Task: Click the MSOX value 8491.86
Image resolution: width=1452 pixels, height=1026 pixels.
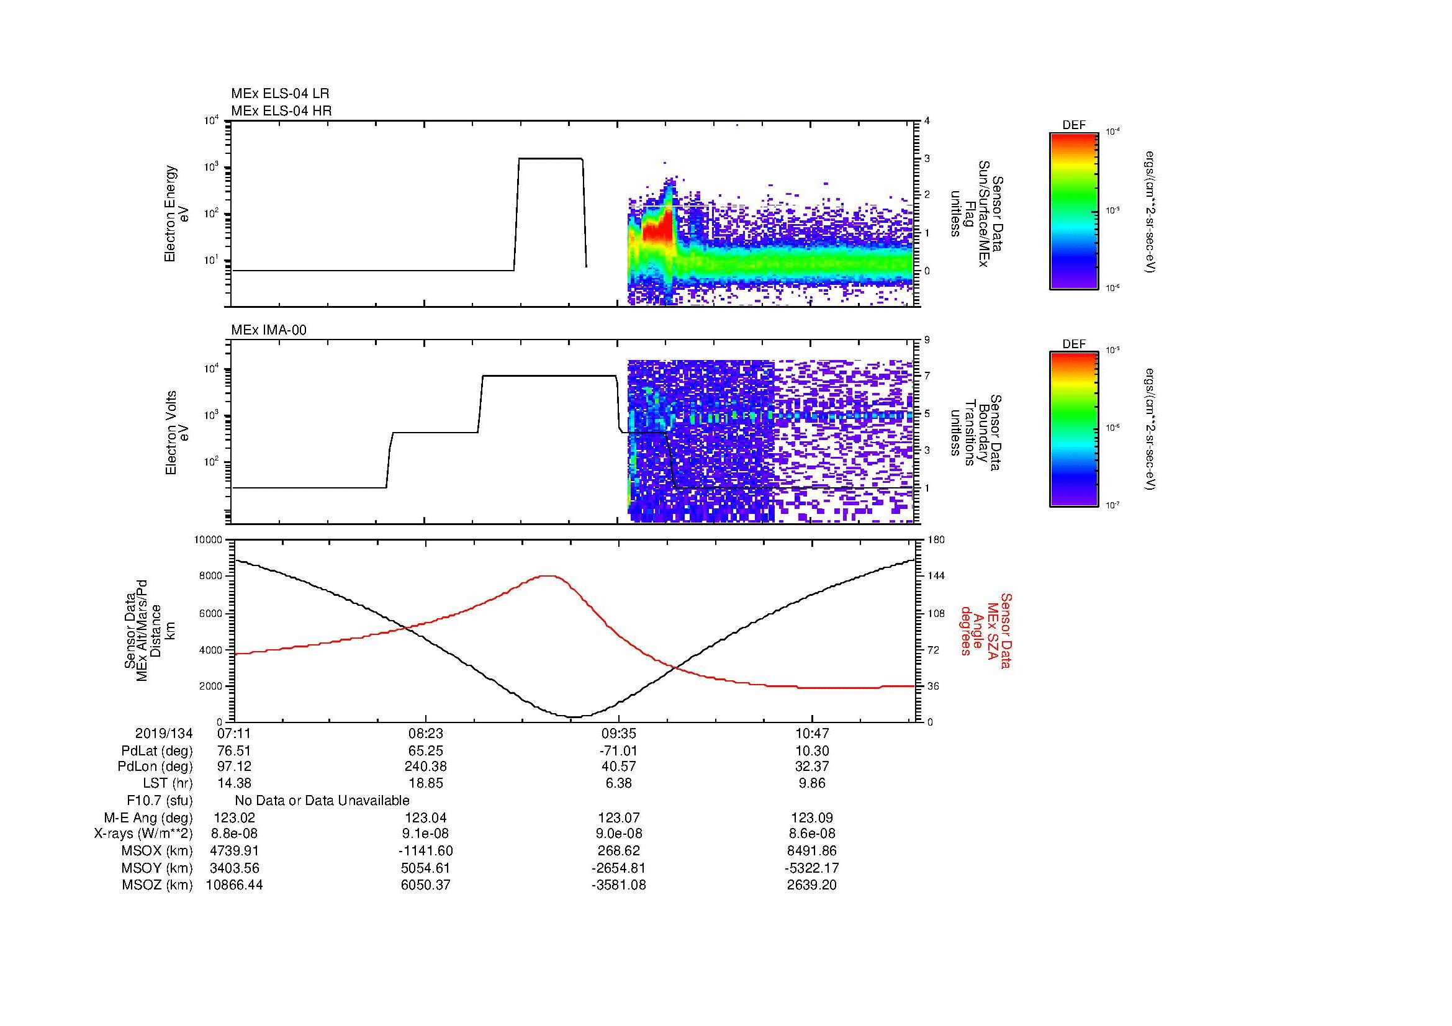Action: [x=811, y=851]
